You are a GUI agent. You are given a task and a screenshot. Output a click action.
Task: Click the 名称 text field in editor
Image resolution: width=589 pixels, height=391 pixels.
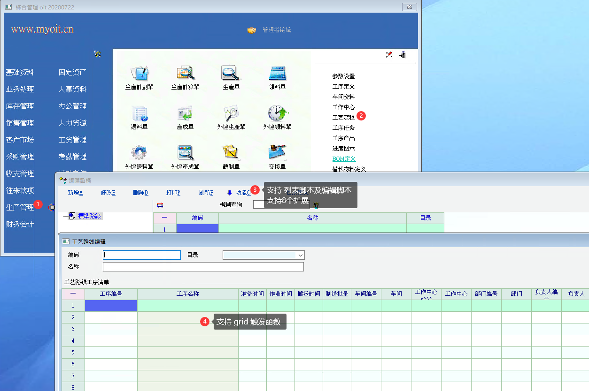203,267
